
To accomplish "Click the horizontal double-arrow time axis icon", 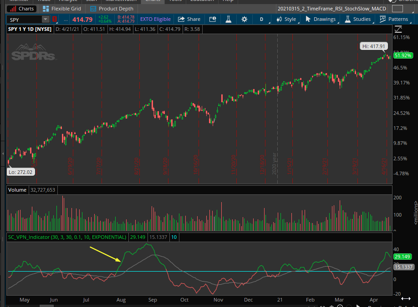I will click(406, 299).
